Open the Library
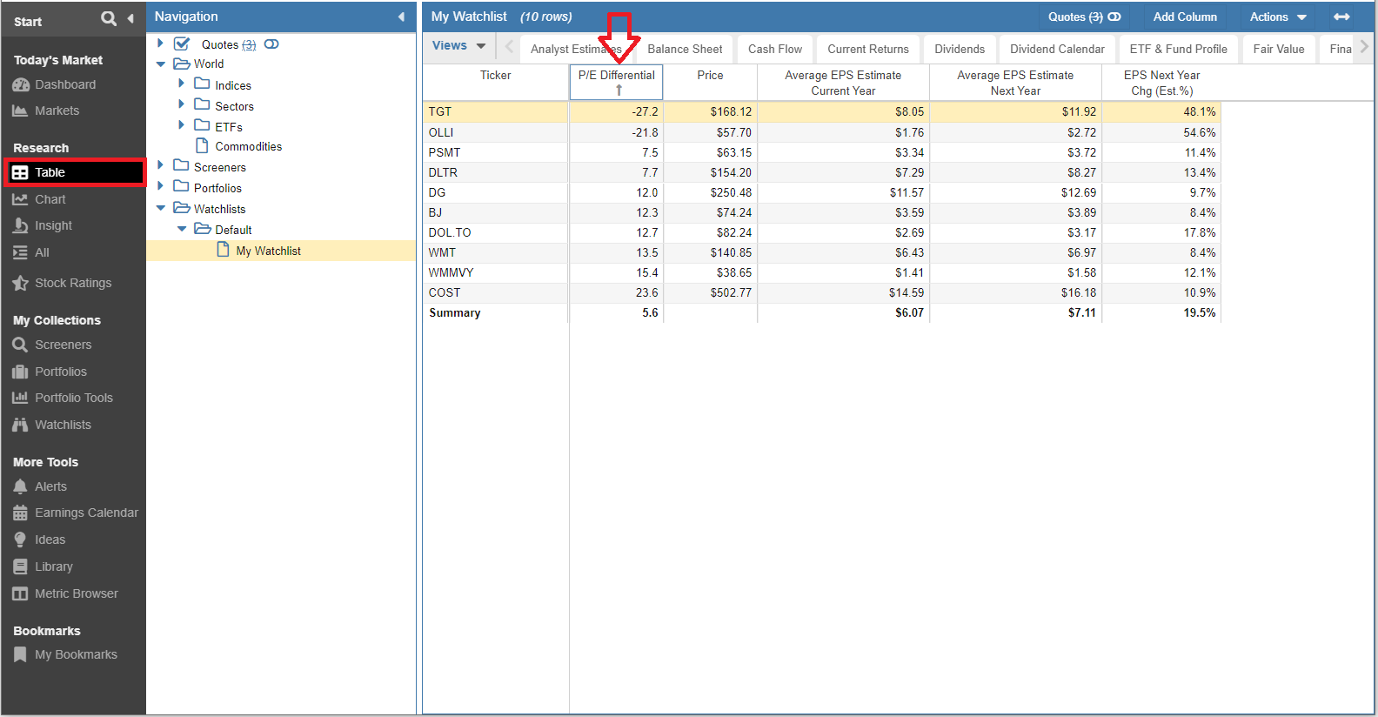This screenshot has height=717, width=1378. 54,566
